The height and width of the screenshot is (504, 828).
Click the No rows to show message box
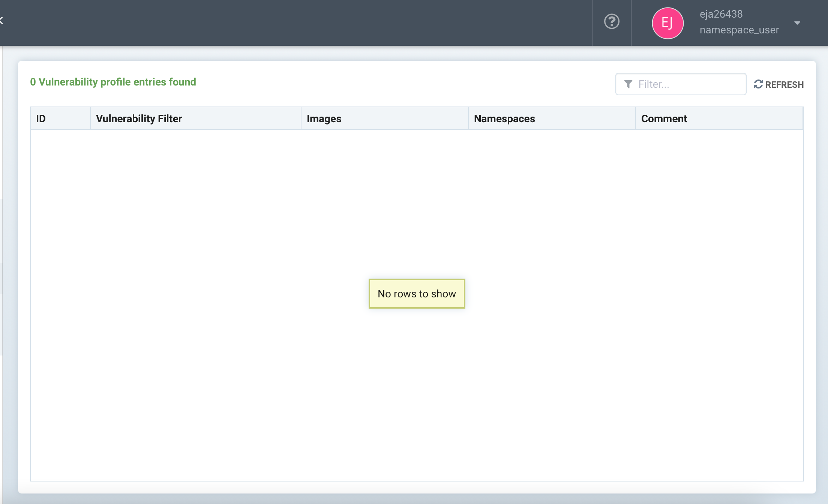tap(417, 294)
